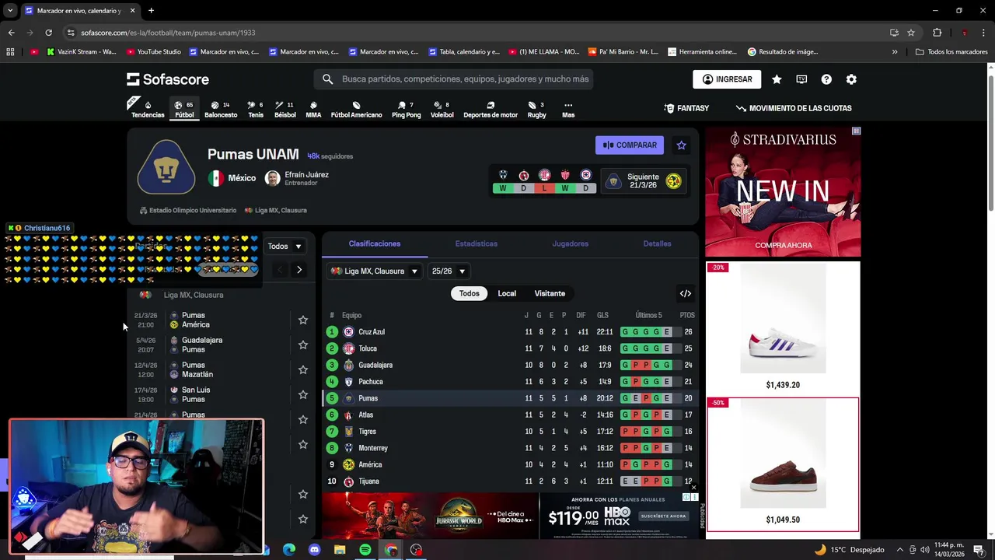Viewport: 995px width, 560px height.
Task: Open the Todos los marcadores folder
Action: point(951,52)
